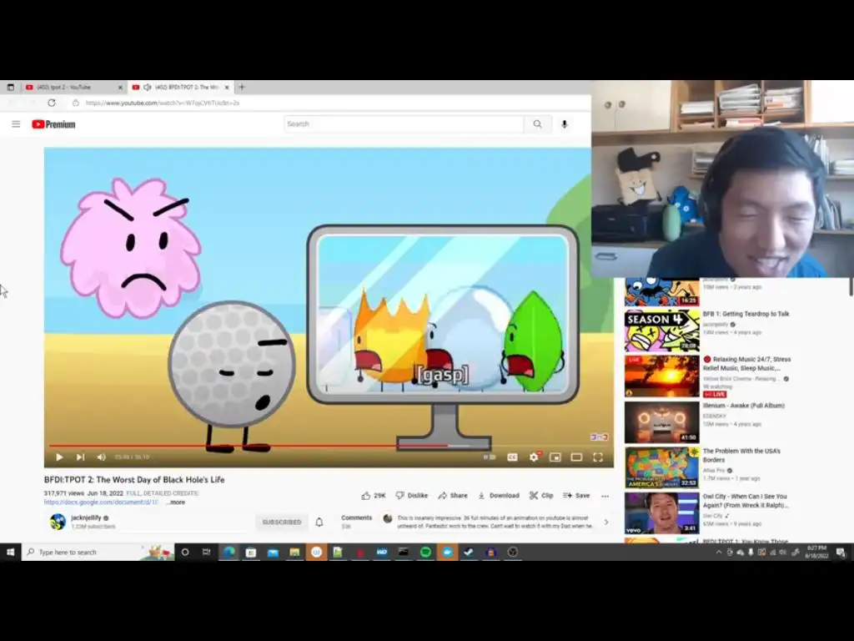The width and height of the screenshot is (854, 641).
Task: Create a Clip of the video
Action: coord(541,496)
